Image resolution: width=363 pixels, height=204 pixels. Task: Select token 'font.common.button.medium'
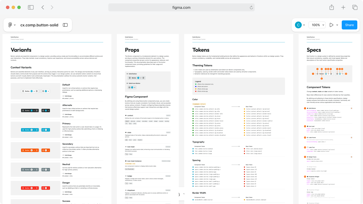[x=204, y=149]
